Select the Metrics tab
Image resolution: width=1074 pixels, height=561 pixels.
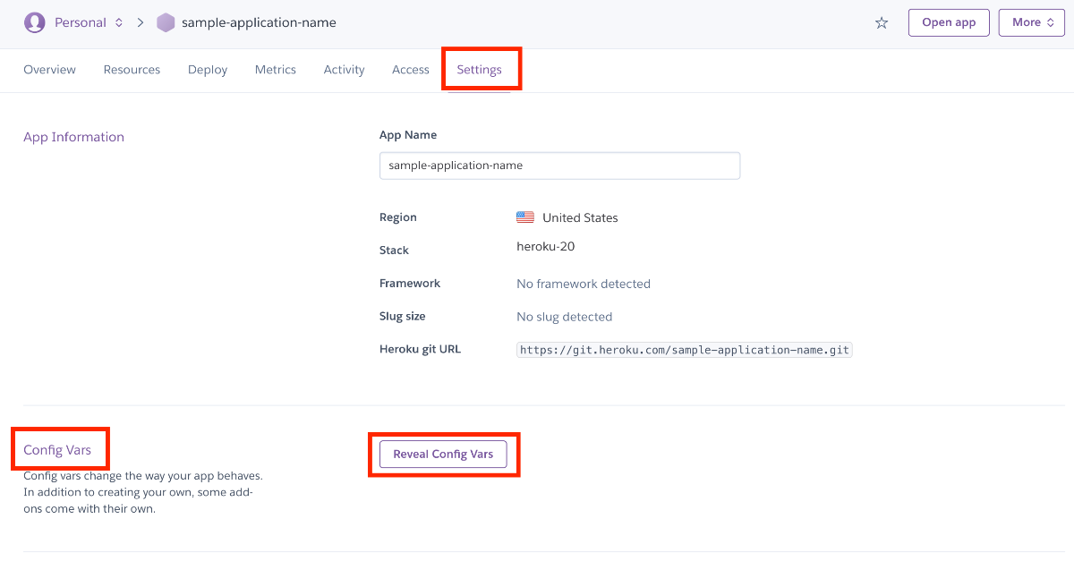coord(276,70)
